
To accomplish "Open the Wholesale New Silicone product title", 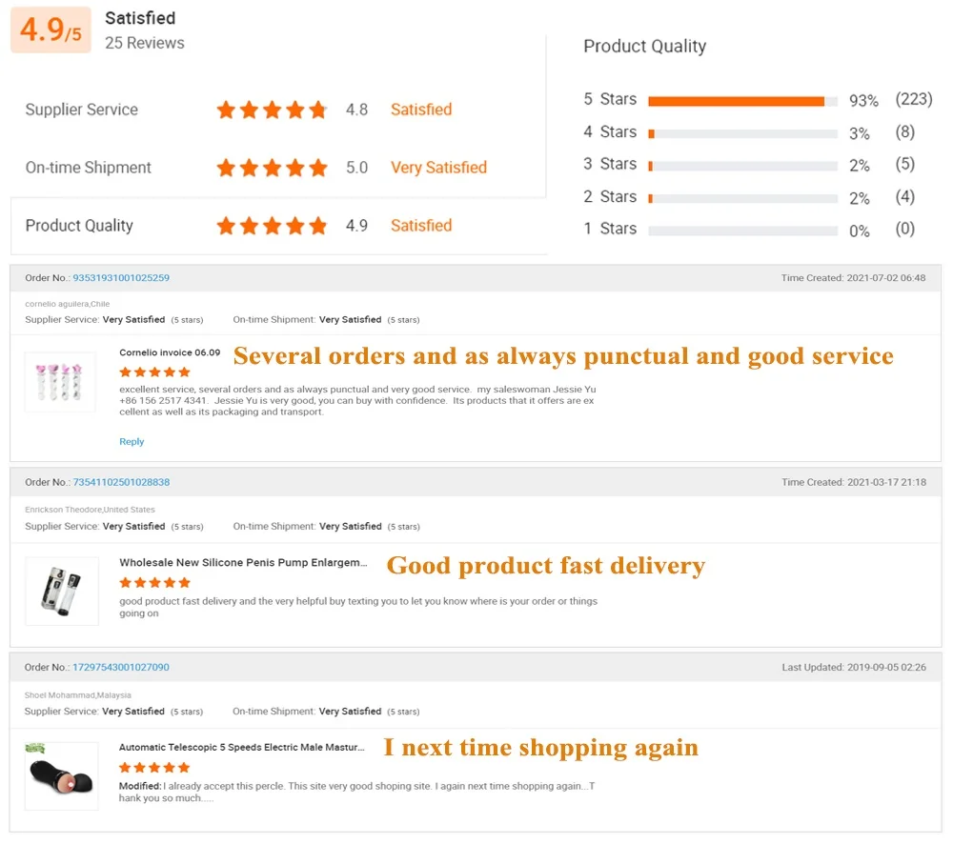I will (x=243, y=563).
